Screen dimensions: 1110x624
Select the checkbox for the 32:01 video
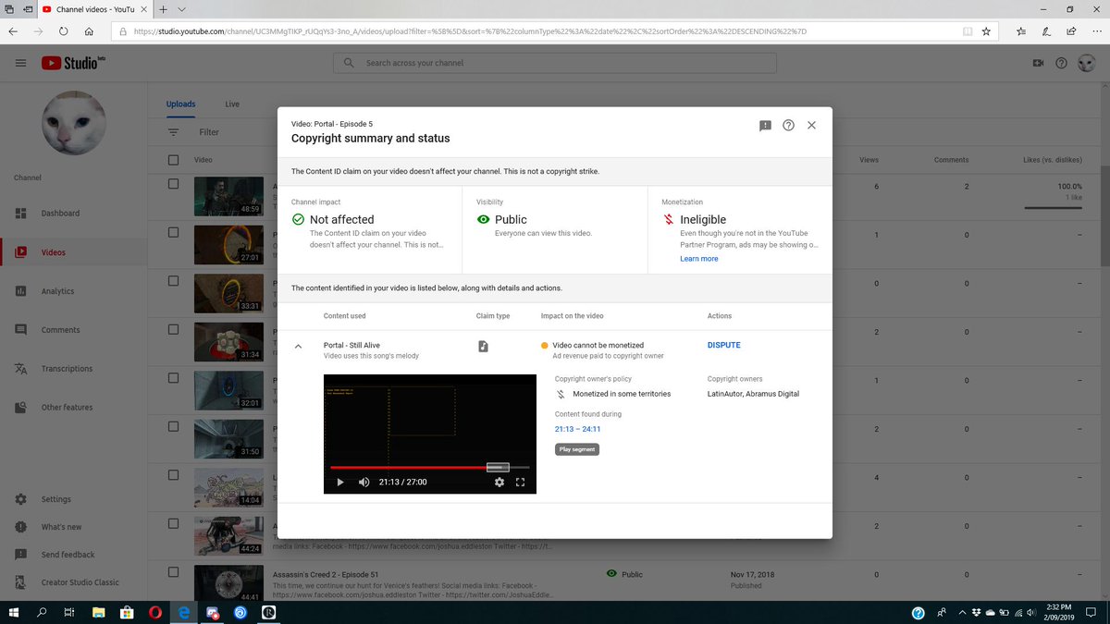pos(173,378)
